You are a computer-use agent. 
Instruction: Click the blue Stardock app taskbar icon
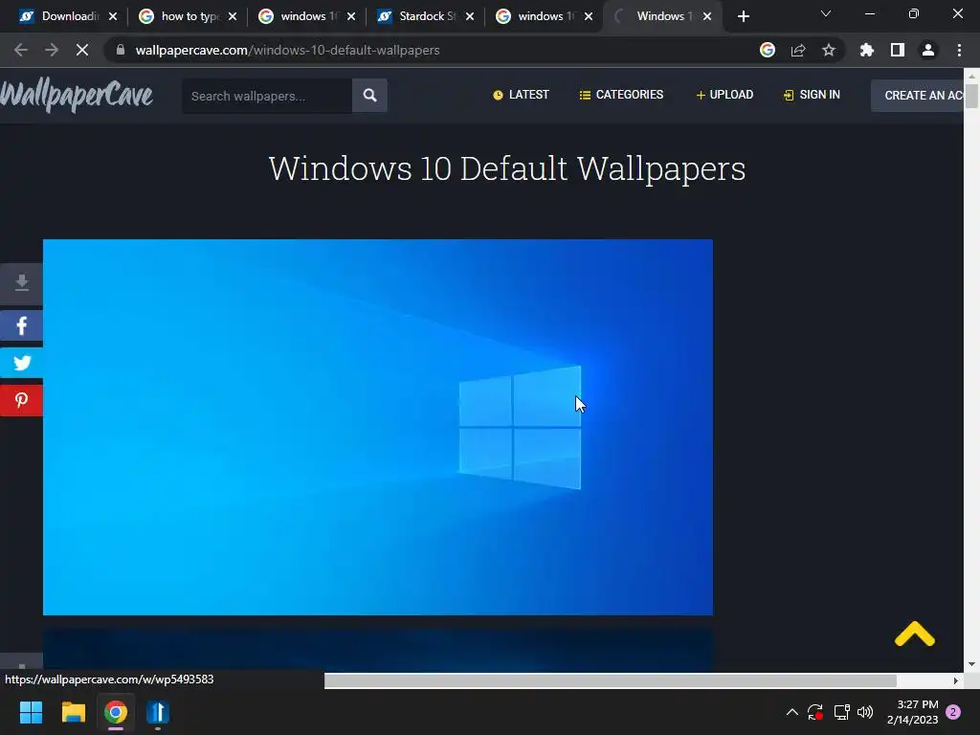click(158, 712)
